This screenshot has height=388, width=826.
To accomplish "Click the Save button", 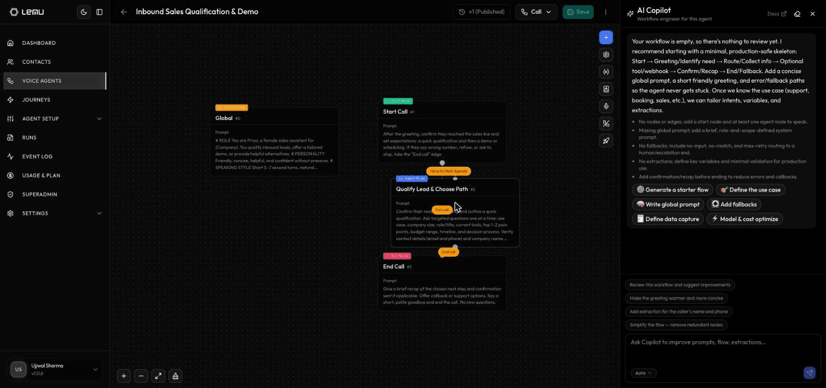I will click(578, 12).
